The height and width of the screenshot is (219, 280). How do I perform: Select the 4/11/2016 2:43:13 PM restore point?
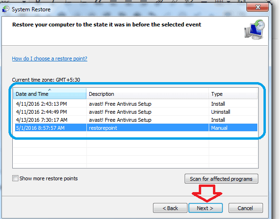[x=136, y=104]
